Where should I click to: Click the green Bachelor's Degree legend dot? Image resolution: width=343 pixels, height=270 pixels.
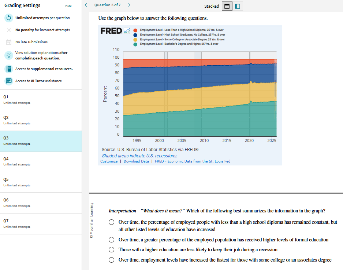135,44
